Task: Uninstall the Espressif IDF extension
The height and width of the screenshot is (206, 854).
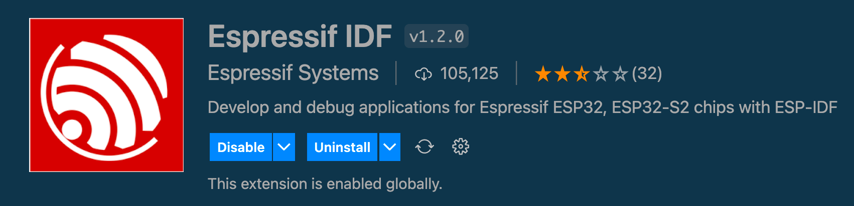Action: point(342,147)
